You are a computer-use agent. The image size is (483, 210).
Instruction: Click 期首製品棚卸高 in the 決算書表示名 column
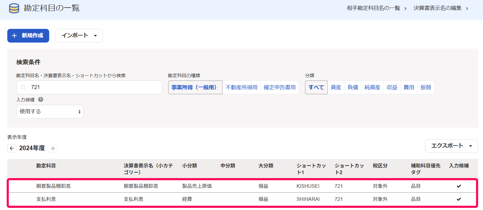pos(141,186)
